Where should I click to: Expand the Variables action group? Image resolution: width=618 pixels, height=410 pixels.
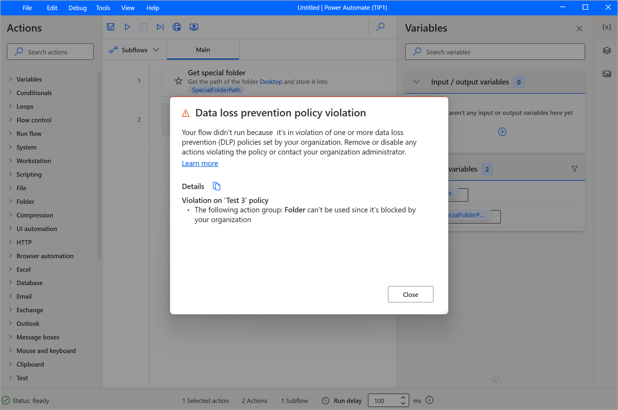pyautogui.click(x=11, y=79)
